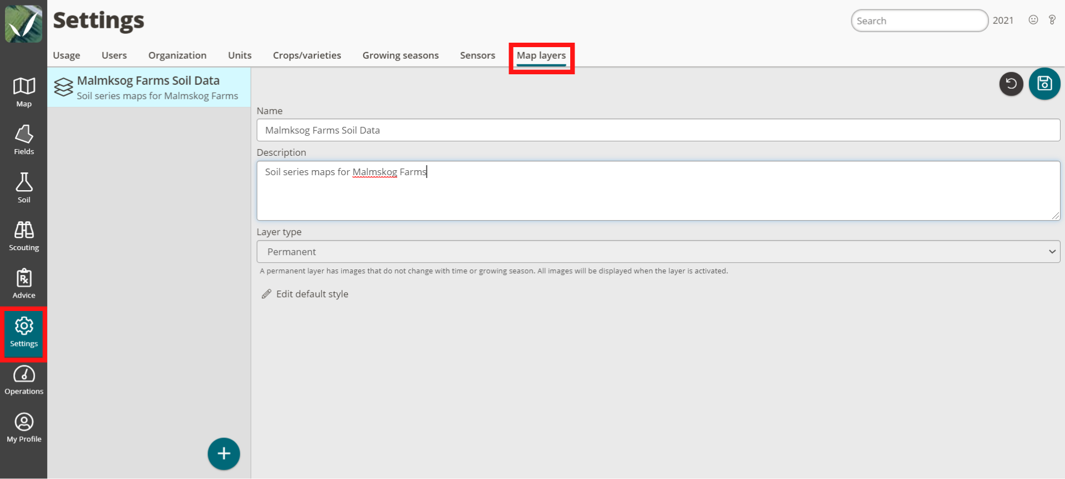Image resolution: width=1065 pixels, height=479 pixels.
Task: Focus the Search input field
Action: click(x=920, y=21)
